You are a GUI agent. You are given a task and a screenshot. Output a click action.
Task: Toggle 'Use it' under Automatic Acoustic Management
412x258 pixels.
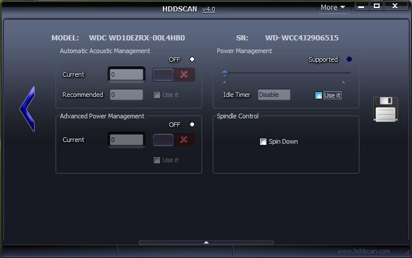(x=157, y=95)
